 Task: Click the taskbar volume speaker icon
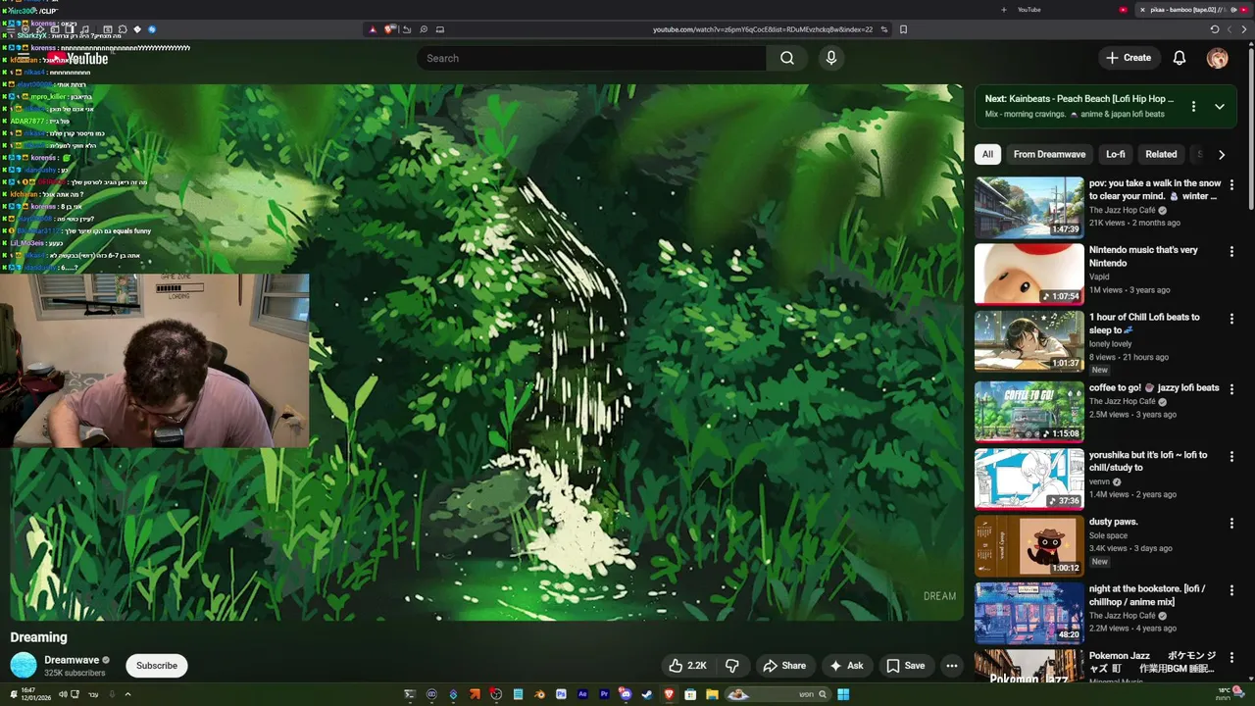[x=63, y=694]
